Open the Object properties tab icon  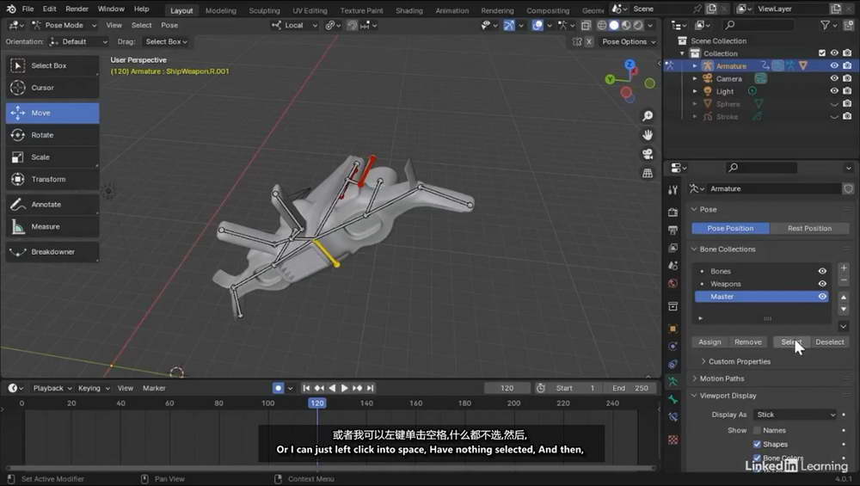pos(673,329)
